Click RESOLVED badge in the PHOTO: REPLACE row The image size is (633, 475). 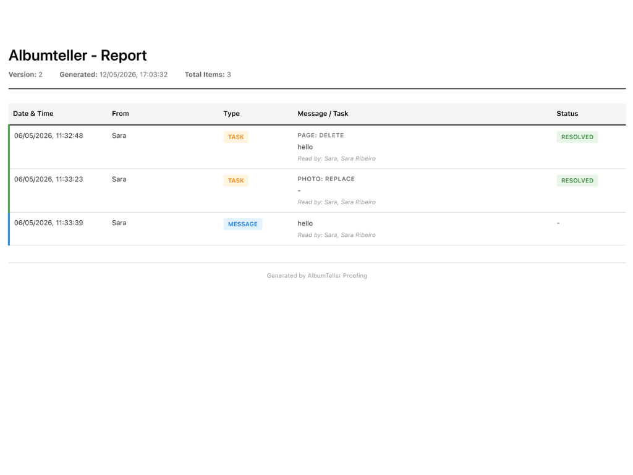577,181
